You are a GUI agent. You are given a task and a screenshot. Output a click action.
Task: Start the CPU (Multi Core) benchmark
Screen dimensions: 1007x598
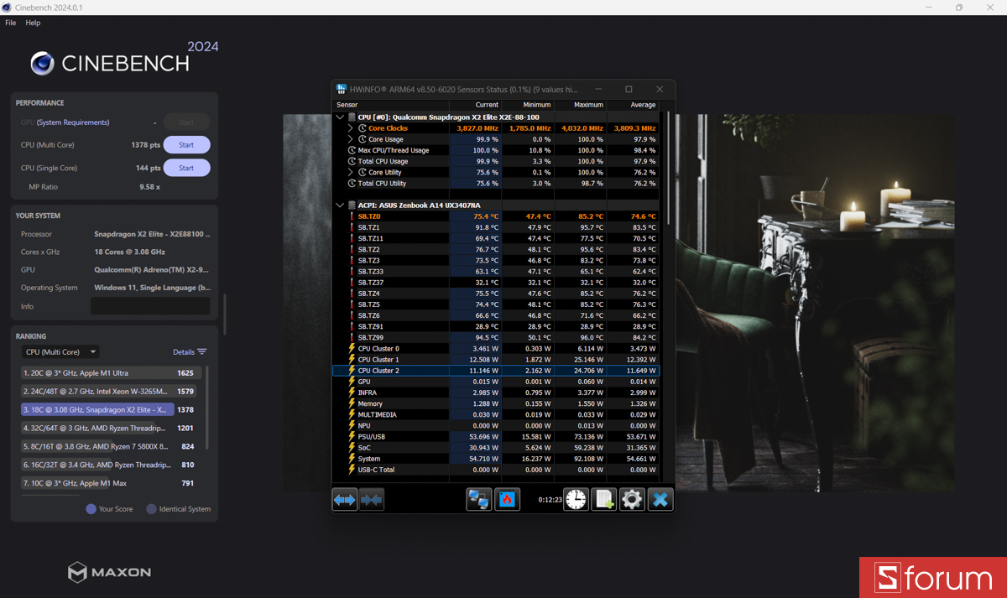[186, 145]
